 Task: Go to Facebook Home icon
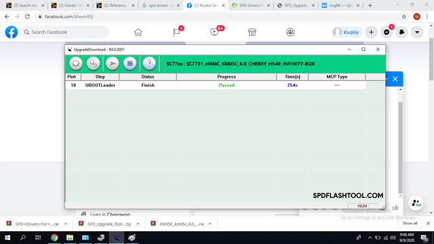tap(138, 32)
